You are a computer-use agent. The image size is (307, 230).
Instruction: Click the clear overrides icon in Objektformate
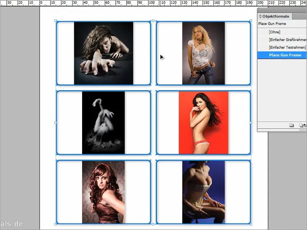tap(302, 125)
